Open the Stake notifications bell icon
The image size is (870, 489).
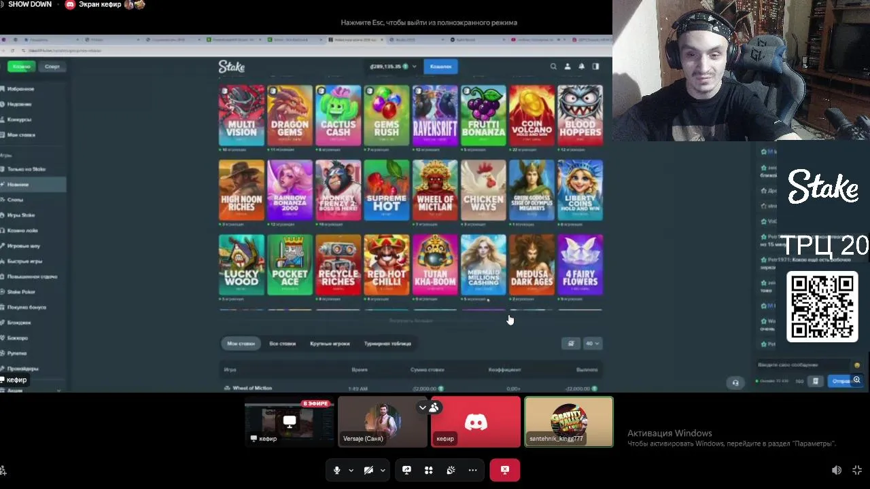pos(582,67)
